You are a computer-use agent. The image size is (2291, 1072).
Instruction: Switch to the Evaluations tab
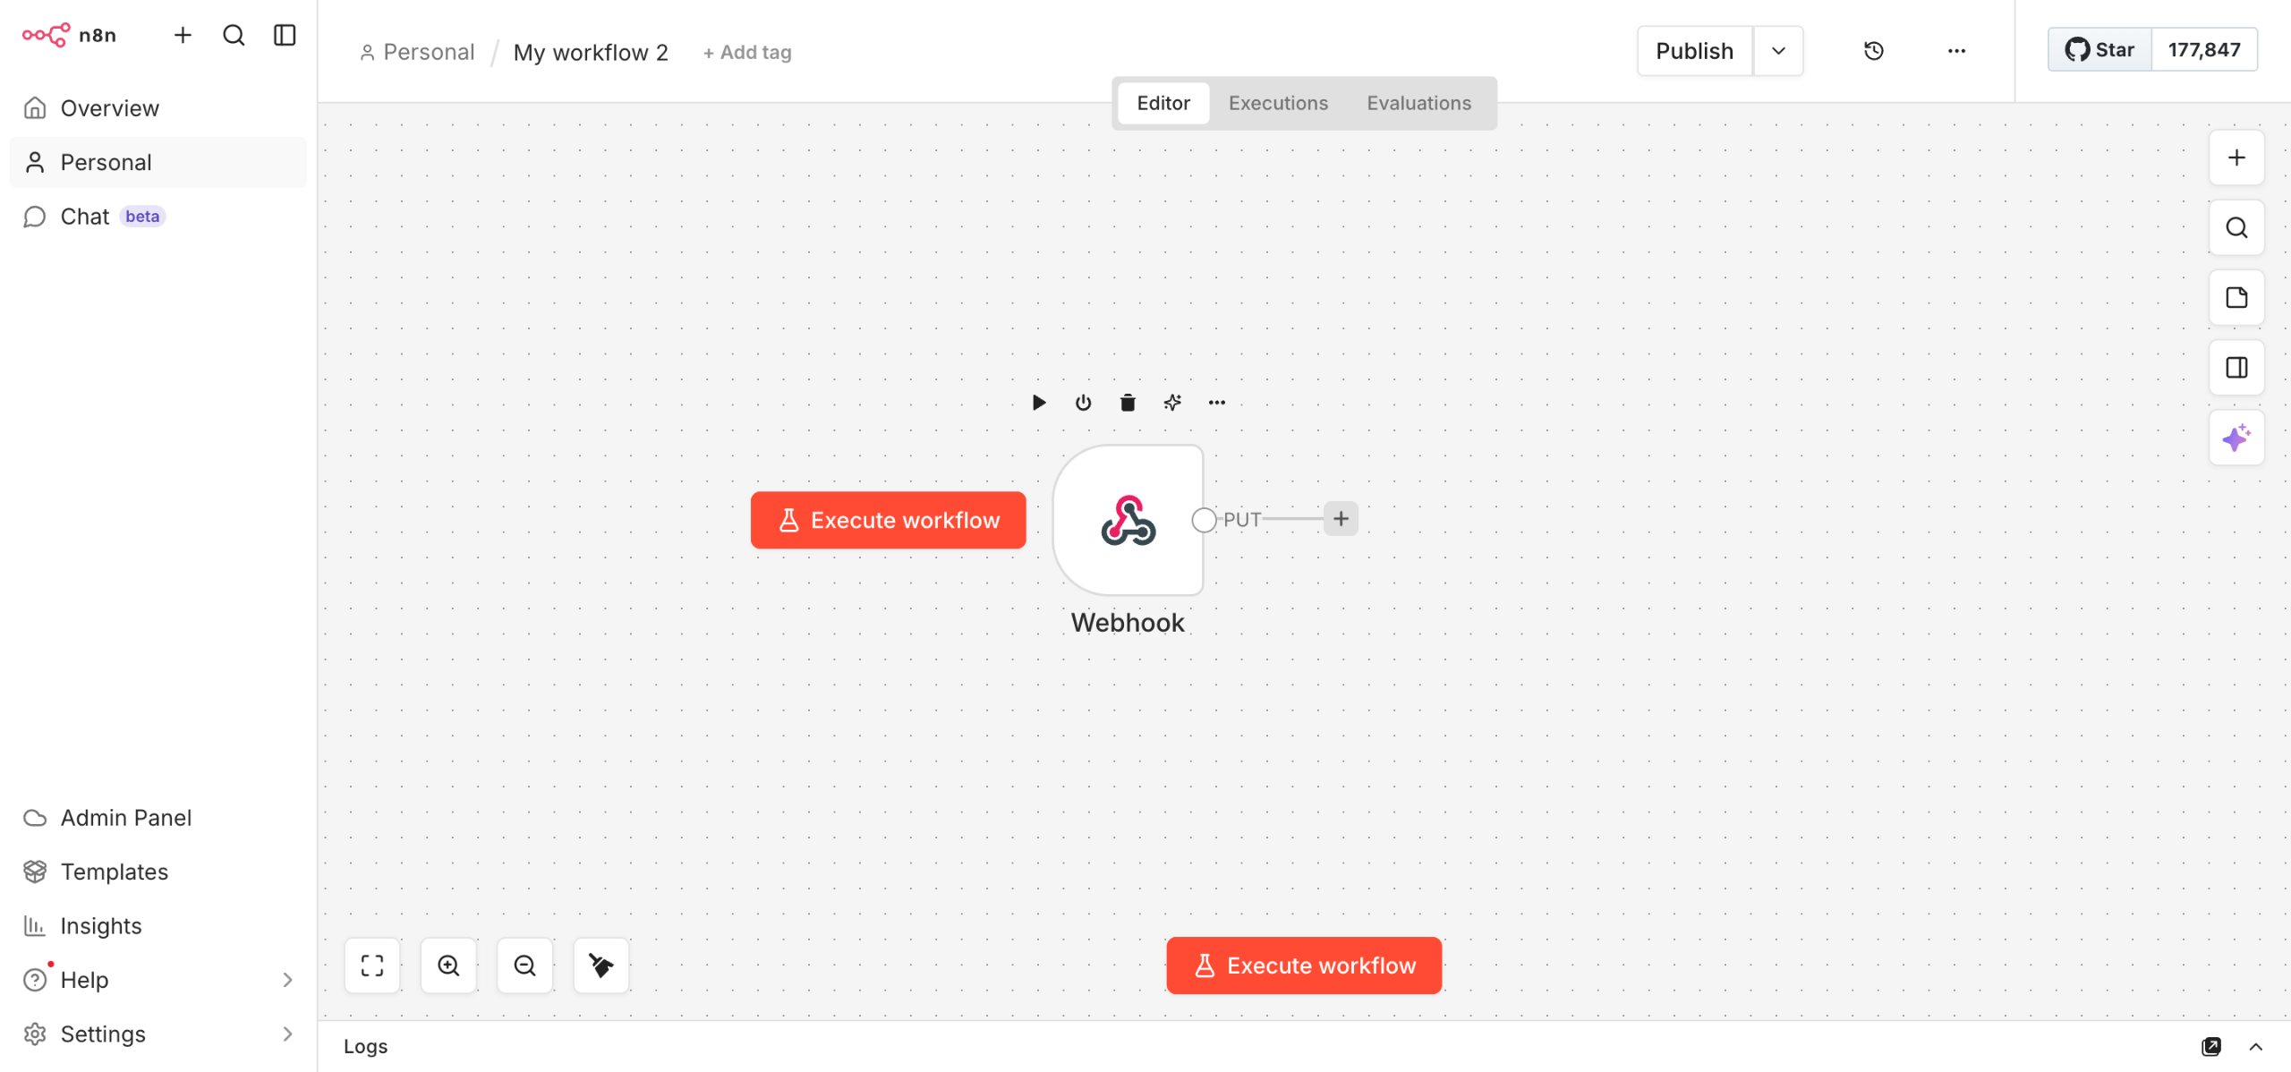(x=1418, y=103)
